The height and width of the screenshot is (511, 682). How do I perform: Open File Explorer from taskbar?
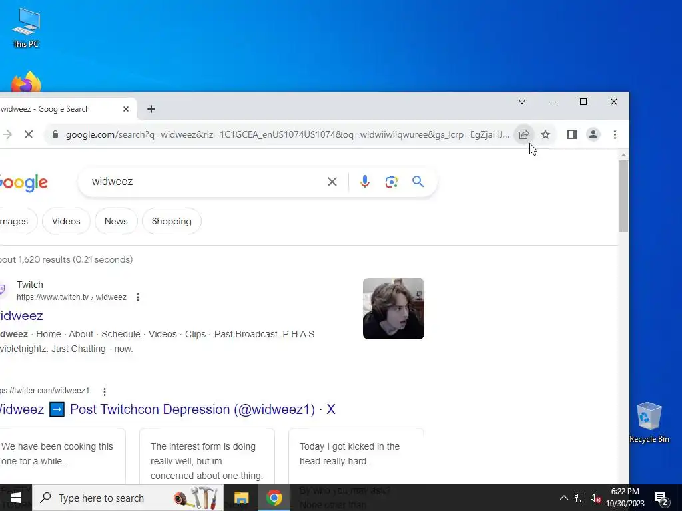pyautogui.click(x=241, y=498)
